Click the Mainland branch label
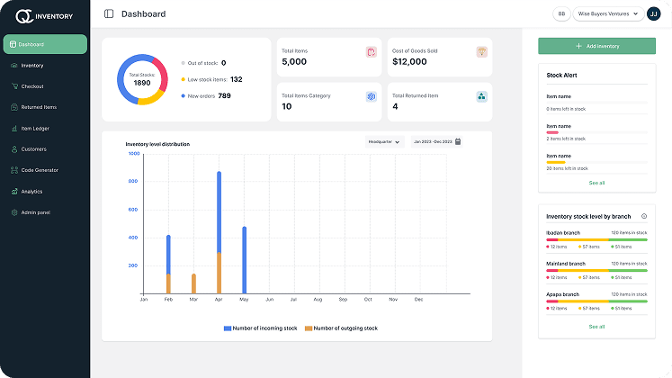 [x=566, y=264]
